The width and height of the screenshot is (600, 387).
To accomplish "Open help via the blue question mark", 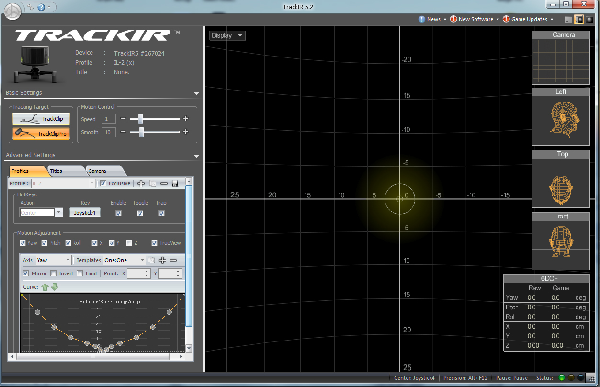I will (x=41, y=7).
